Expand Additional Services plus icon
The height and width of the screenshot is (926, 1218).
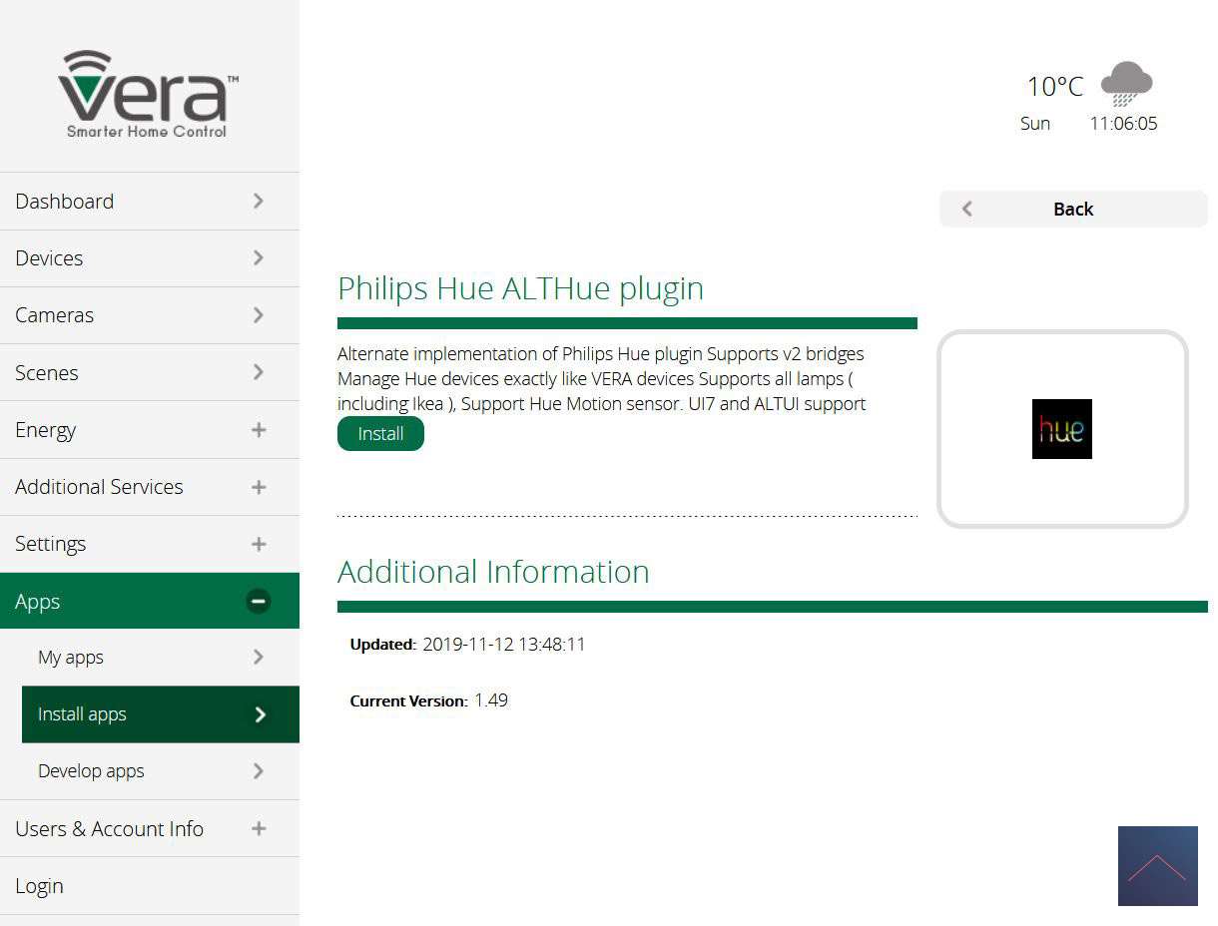click(259, 487)
